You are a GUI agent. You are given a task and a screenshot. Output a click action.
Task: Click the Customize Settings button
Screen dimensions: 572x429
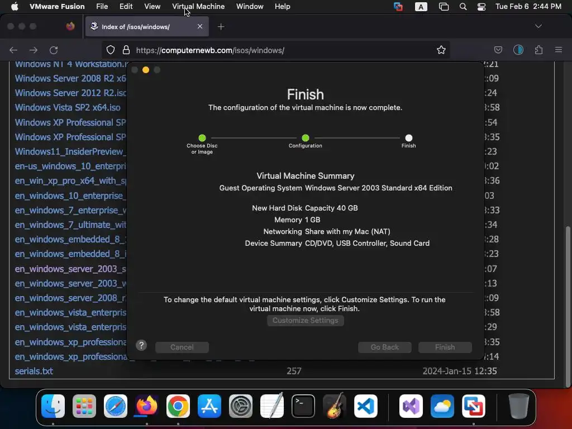(x=306, y=320)
